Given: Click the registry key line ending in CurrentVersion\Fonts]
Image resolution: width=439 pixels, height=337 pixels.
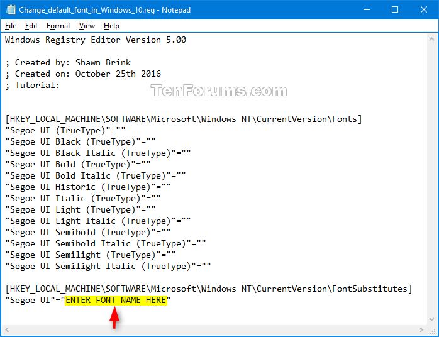Looking at the screenshot, I should click(184, 119).
